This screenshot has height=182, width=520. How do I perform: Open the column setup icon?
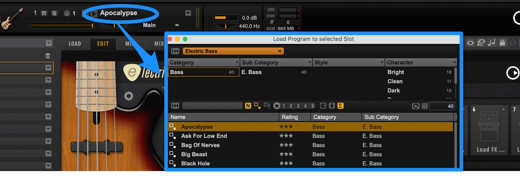pyautogui.click(x=425, y=106)
